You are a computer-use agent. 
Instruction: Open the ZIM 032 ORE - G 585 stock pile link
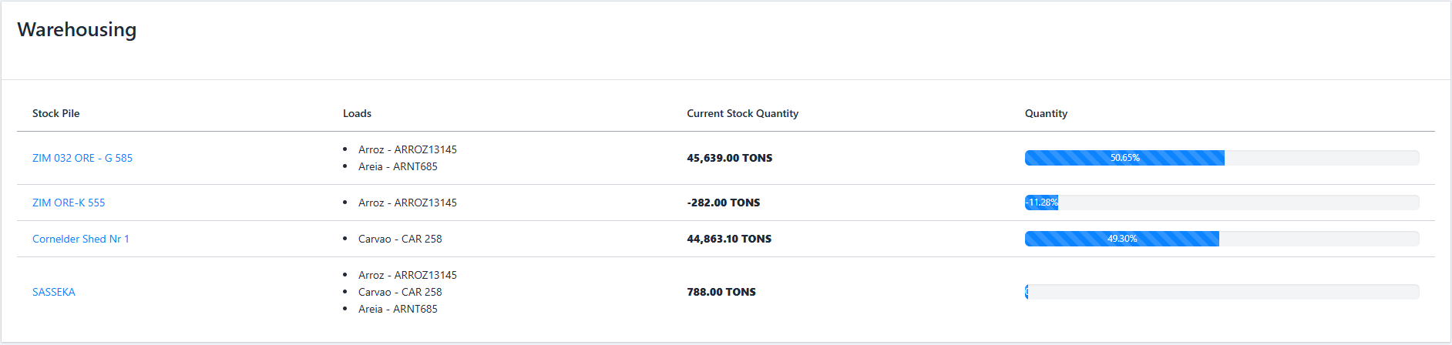coord(82,158)
